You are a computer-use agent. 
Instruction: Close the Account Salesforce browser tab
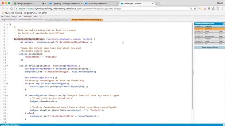click(x=117, y=3)
